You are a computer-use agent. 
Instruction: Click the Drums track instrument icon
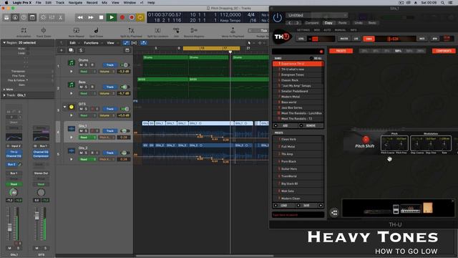[72, 62]
